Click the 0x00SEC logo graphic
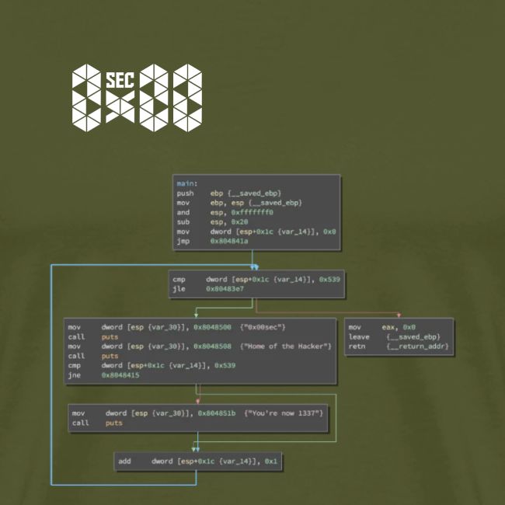 pyautogui.click(x=138, y=98)
